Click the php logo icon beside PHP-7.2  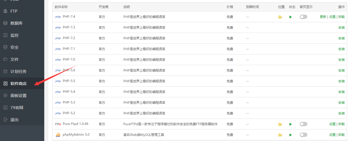[58, 38]
